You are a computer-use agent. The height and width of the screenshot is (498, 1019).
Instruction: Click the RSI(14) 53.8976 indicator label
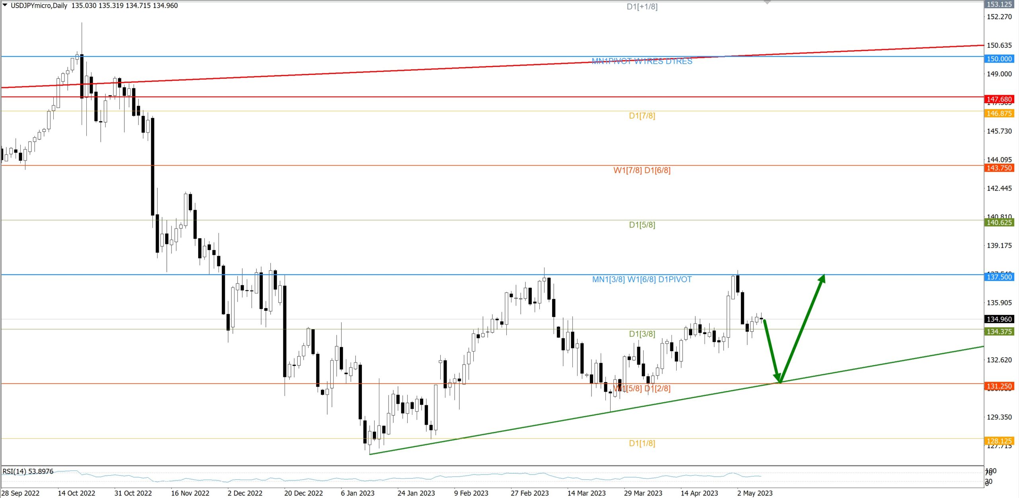coord(28,471)
